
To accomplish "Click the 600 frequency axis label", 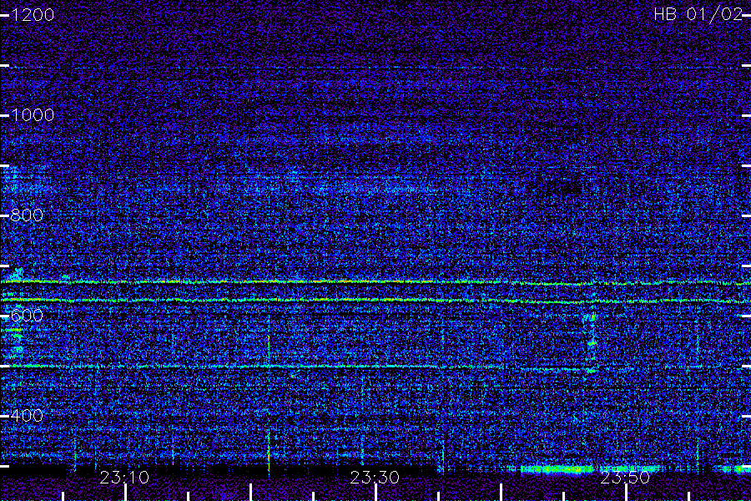I will pos(27,316).
